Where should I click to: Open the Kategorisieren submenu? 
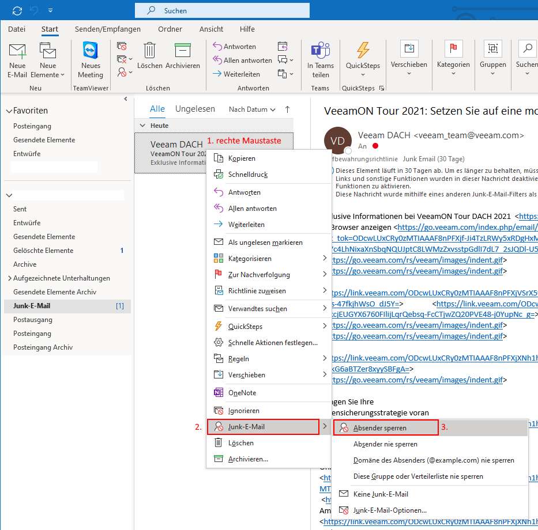(x=269, y=259)
